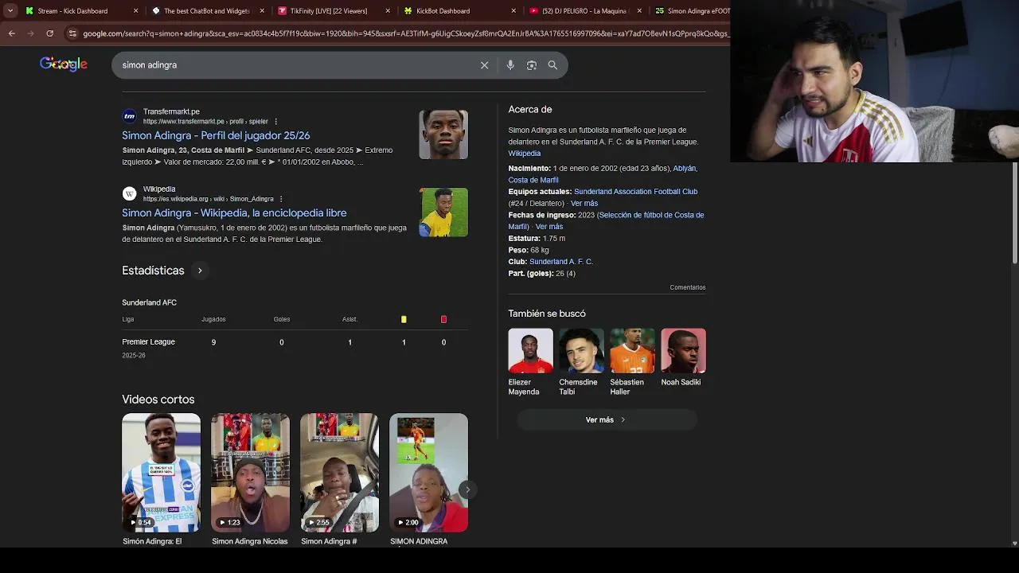
Task: Open Simon Adingra - Perfil del jugador 25/26
Action: coord(216,135)
